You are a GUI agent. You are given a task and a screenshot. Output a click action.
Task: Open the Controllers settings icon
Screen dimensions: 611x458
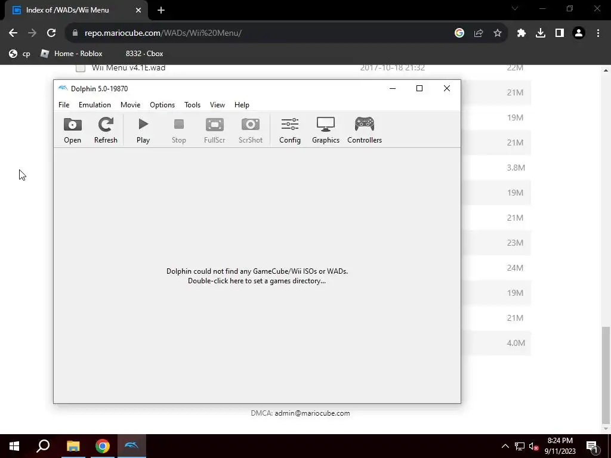click(x=365, y=130)
